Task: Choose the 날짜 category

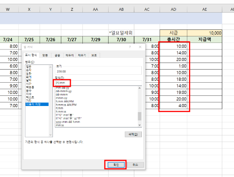Action: [x=29, y=80]
